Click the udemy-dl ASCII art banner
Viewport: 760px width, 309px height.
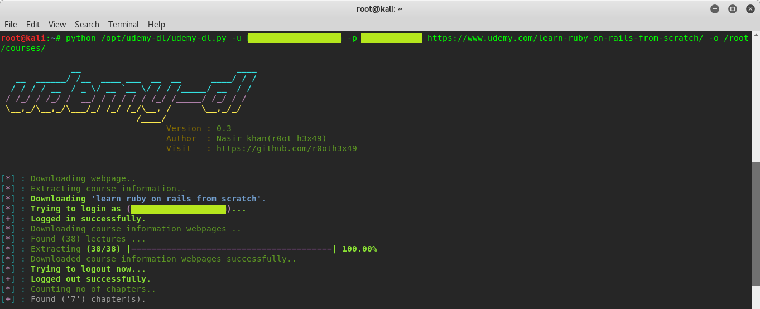131,95
